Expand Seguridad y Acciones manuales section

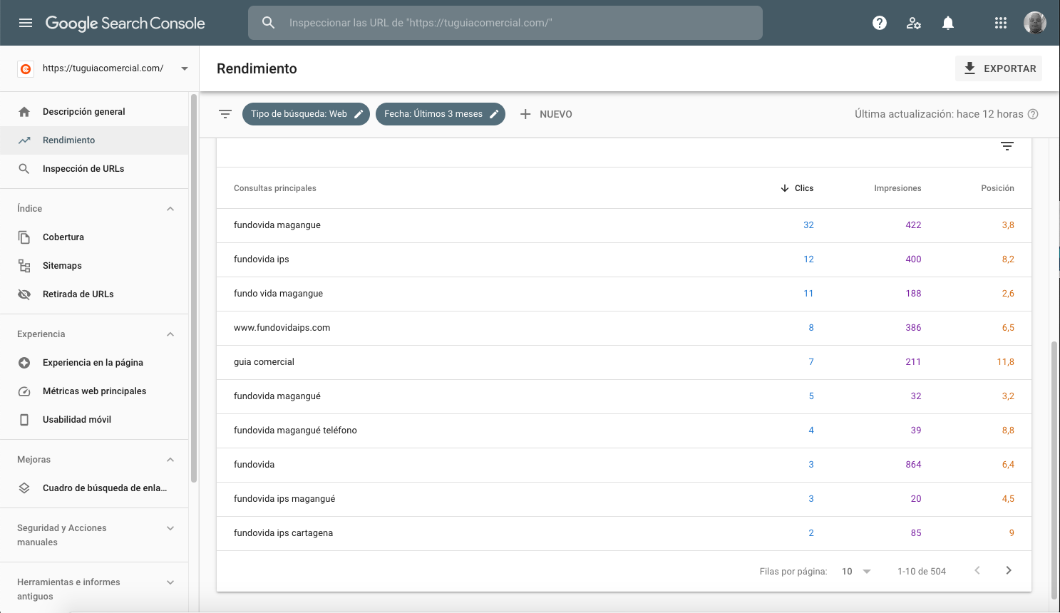coord(170,528)
